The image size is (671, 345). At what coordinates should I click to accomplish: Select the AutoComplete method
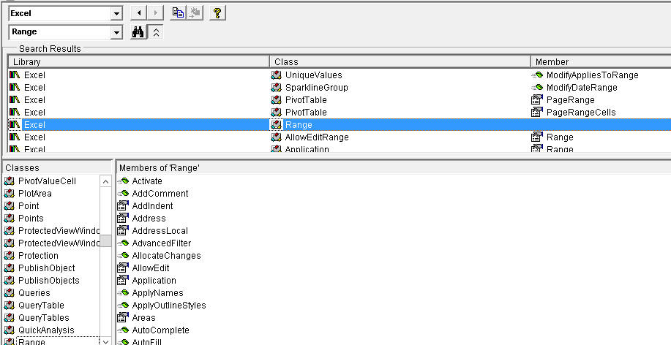[160, 330]
